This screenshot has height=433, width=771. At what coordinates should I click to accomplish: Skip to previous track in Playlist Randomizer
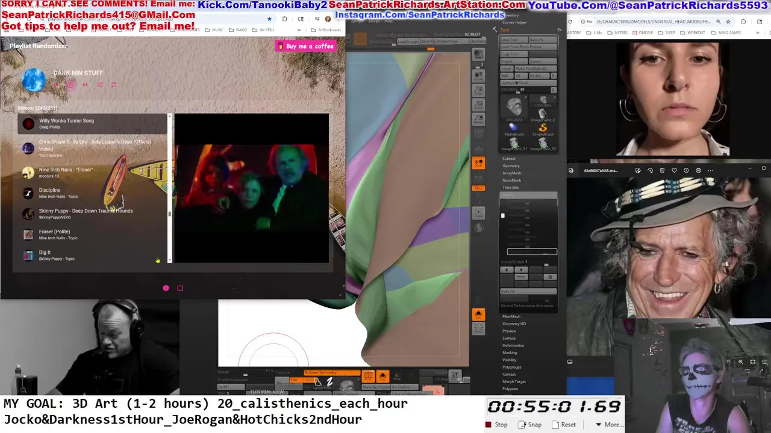click(x=56, y=85)
